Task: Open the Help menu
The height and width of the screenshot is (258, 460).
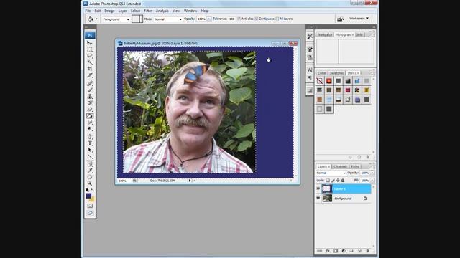Action: coord(204,11)
